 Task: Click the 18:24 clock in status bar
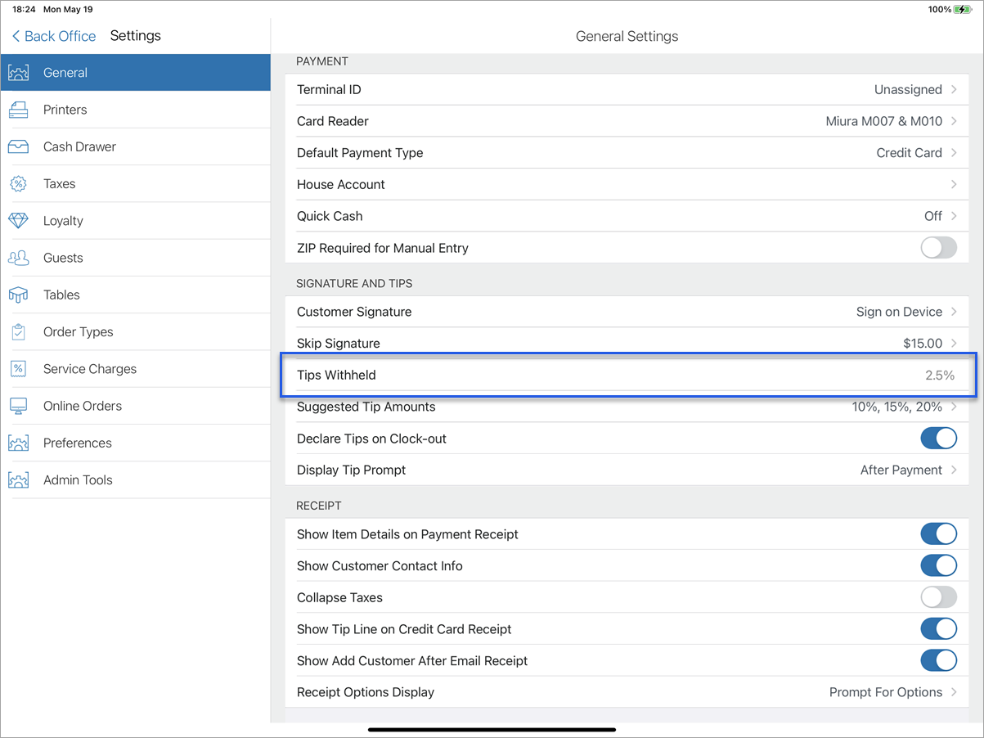(x=24, y=10)
